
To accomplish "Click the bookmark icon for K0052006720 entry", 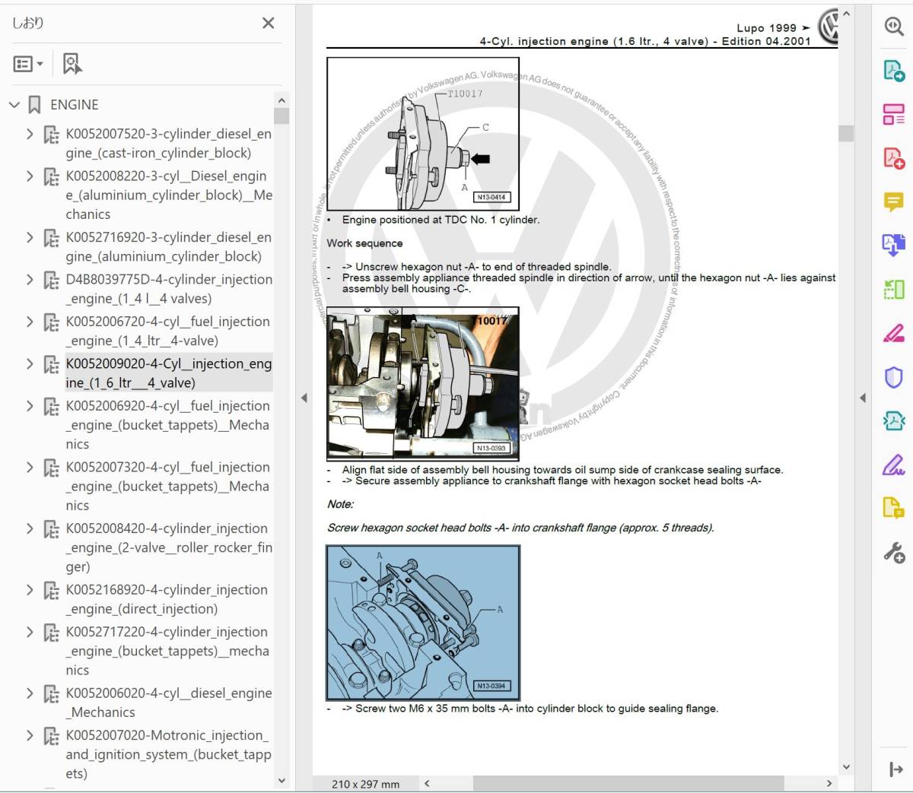I will [51, 322].
